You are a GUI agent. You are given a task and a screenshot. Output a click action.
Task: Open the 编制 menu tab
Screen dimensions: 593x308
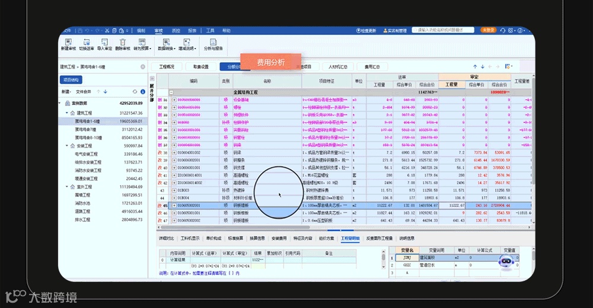141,31
